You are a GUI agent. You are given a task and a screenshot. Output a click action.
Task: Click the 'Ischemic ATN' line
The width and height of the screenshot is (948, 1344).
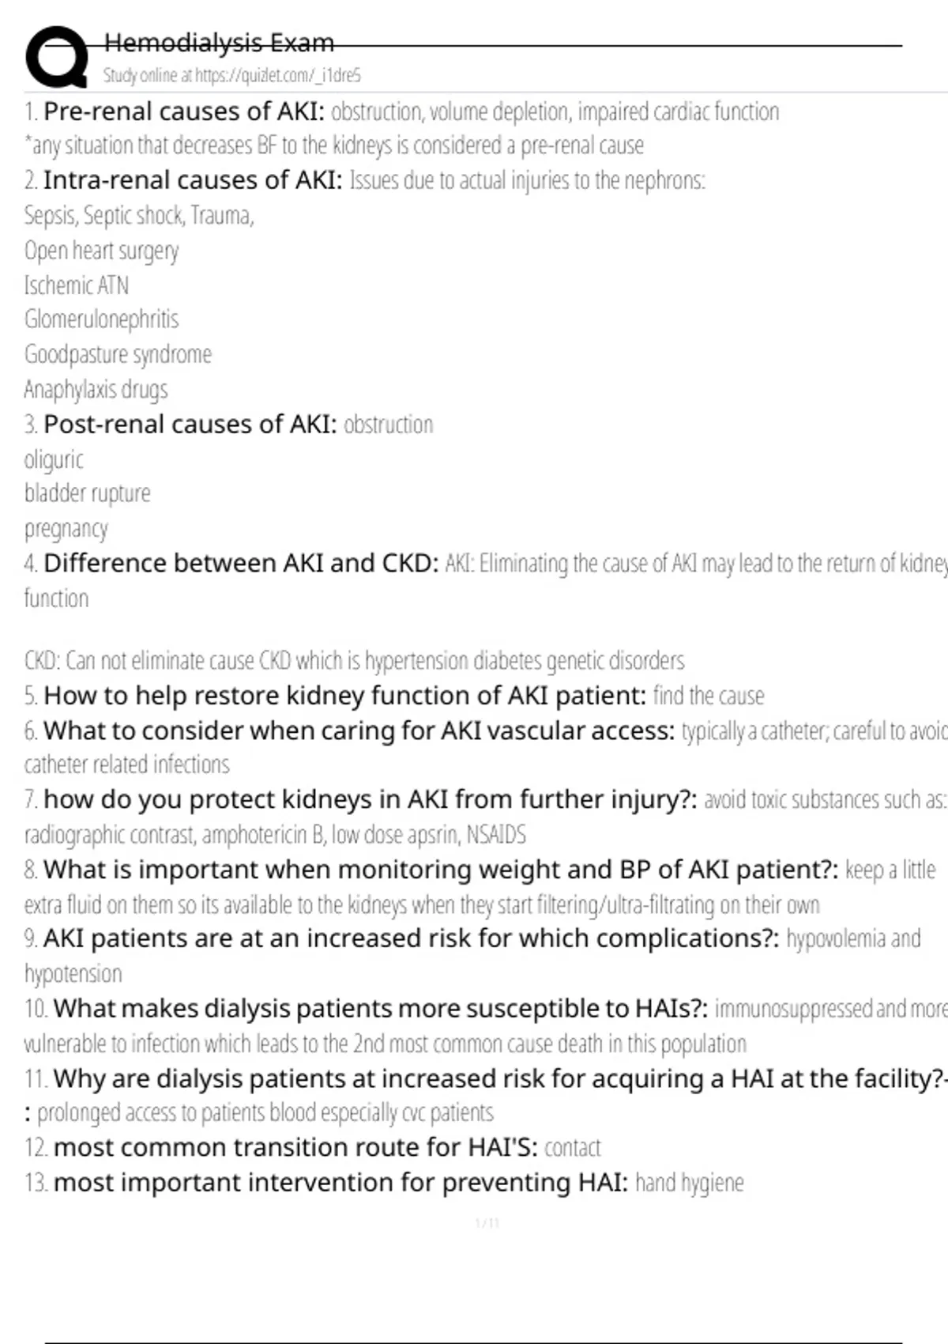76,285
